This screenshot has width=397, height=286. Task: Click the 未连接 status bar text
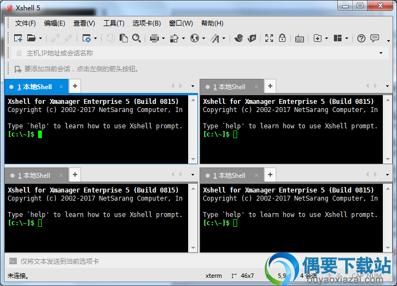(18, 276)
